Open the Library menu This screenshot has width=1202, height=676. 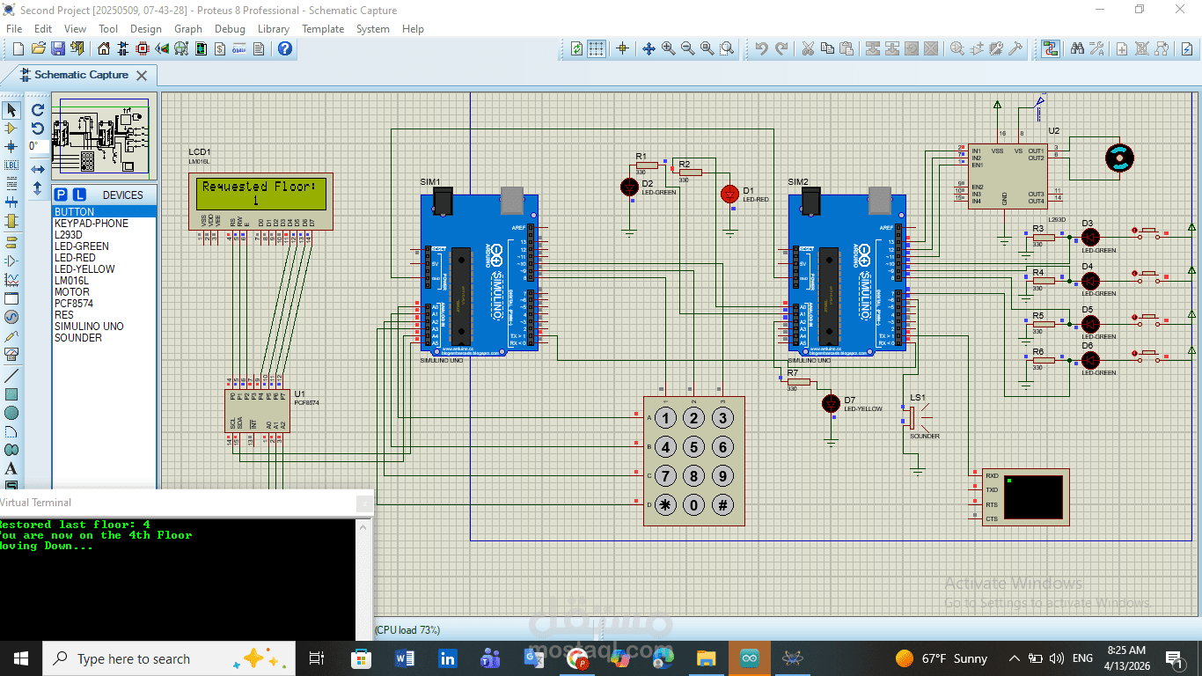tap(273, 29)
